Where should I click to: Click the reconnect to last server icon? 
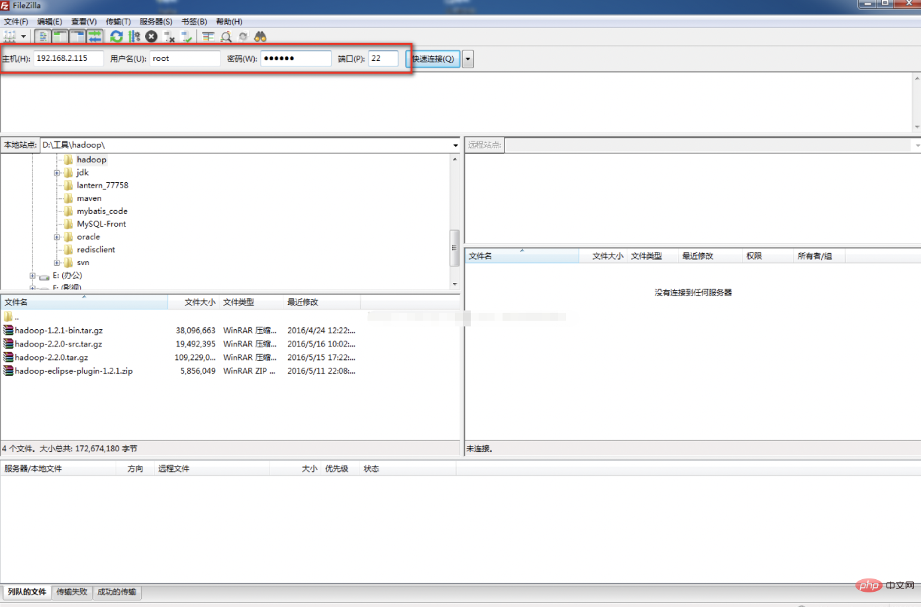(x=187, y=36)
